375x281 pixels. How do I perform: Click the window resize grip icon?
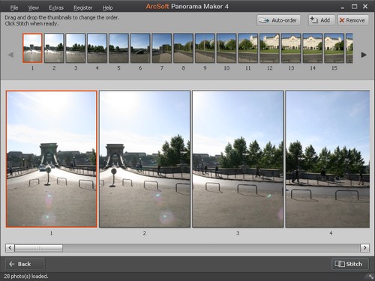click(371, 277)
